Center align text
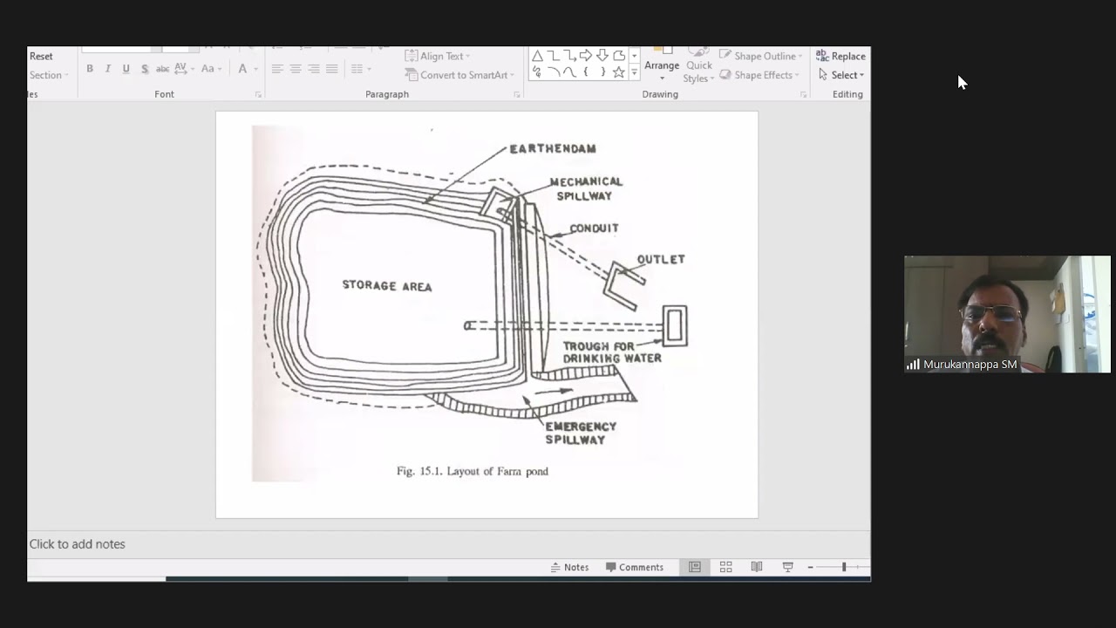The width and height of the screenshot is (1116, 628). 296,69
